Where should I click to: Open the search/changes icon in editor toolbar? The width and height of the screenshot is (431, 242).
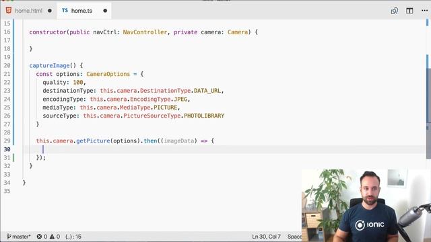[395, 11]
